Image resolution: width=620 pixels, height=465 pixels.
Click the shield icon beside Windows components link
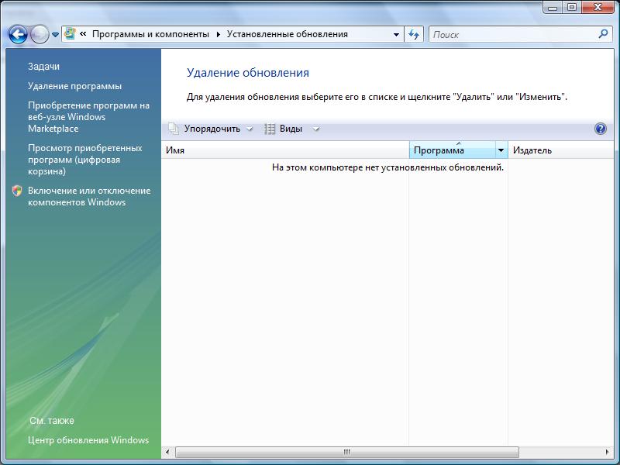pyautogui.click(x=15, y=190)
